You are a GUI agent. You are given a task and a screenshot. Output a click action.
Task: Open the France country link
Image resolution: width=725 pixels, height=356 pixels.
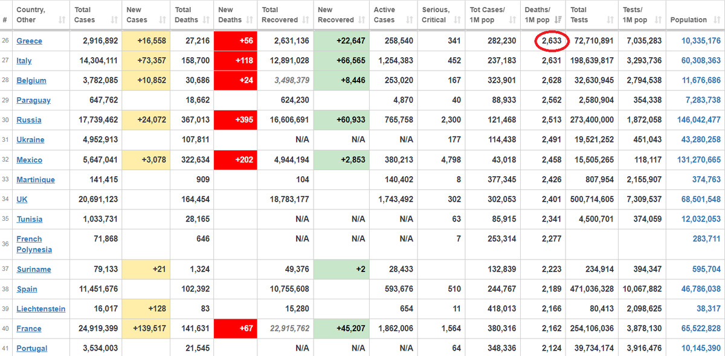[x=29, y=329]
